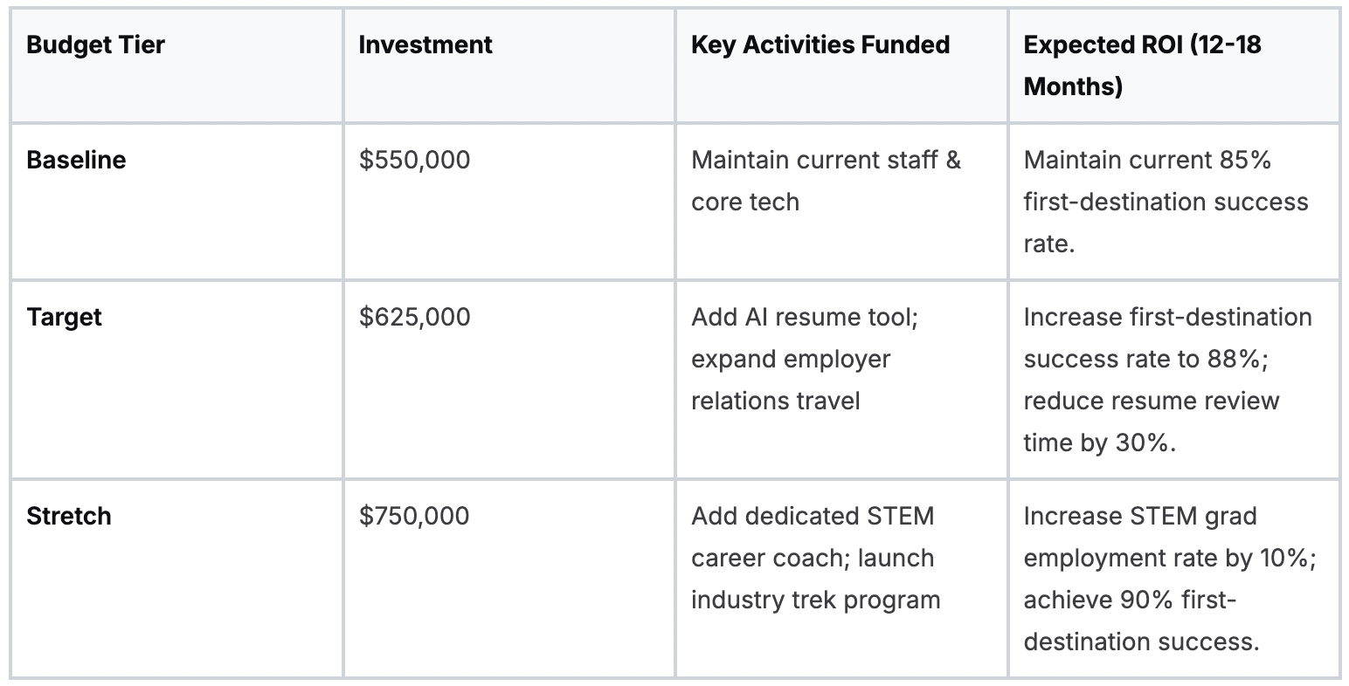Click 'reduce resume review time by 30%' text

[x=1151, y=422]
